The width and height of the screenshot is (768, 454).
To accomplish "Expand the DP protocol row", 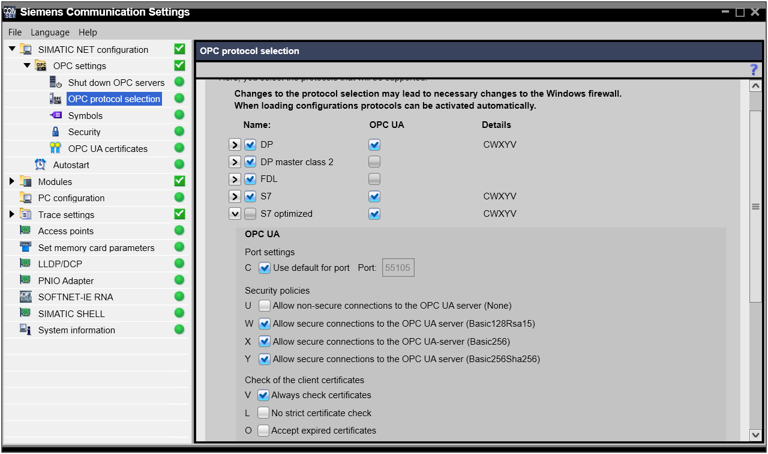I will pos(235,145).
